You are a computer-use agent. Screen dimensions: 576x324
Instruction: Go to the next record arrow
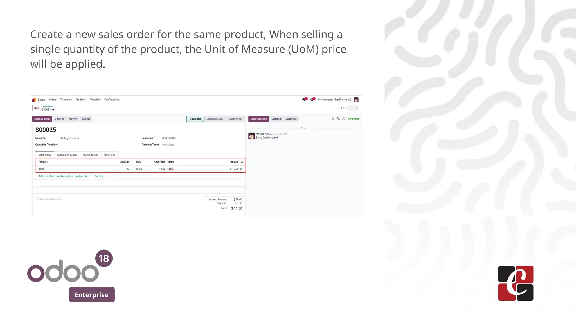(356, 108)
